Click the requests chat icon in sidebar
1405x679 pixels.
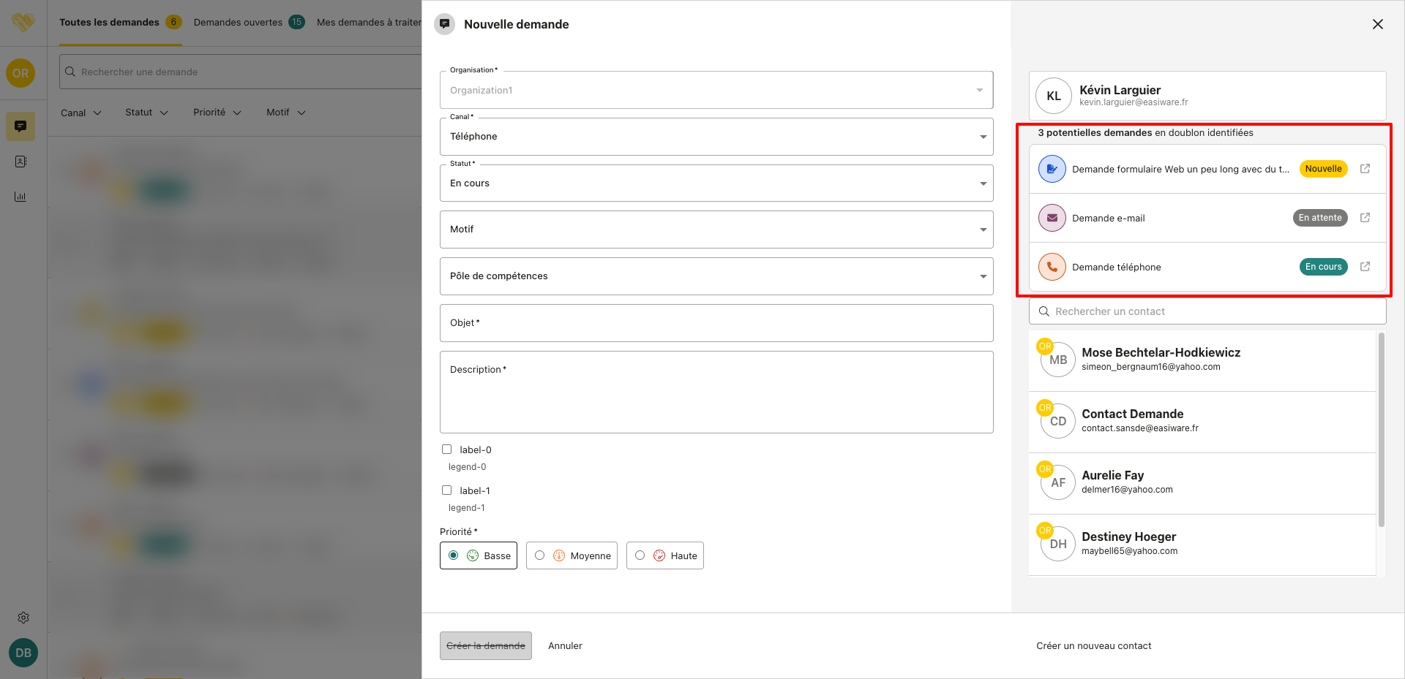(x=20, y=126)
